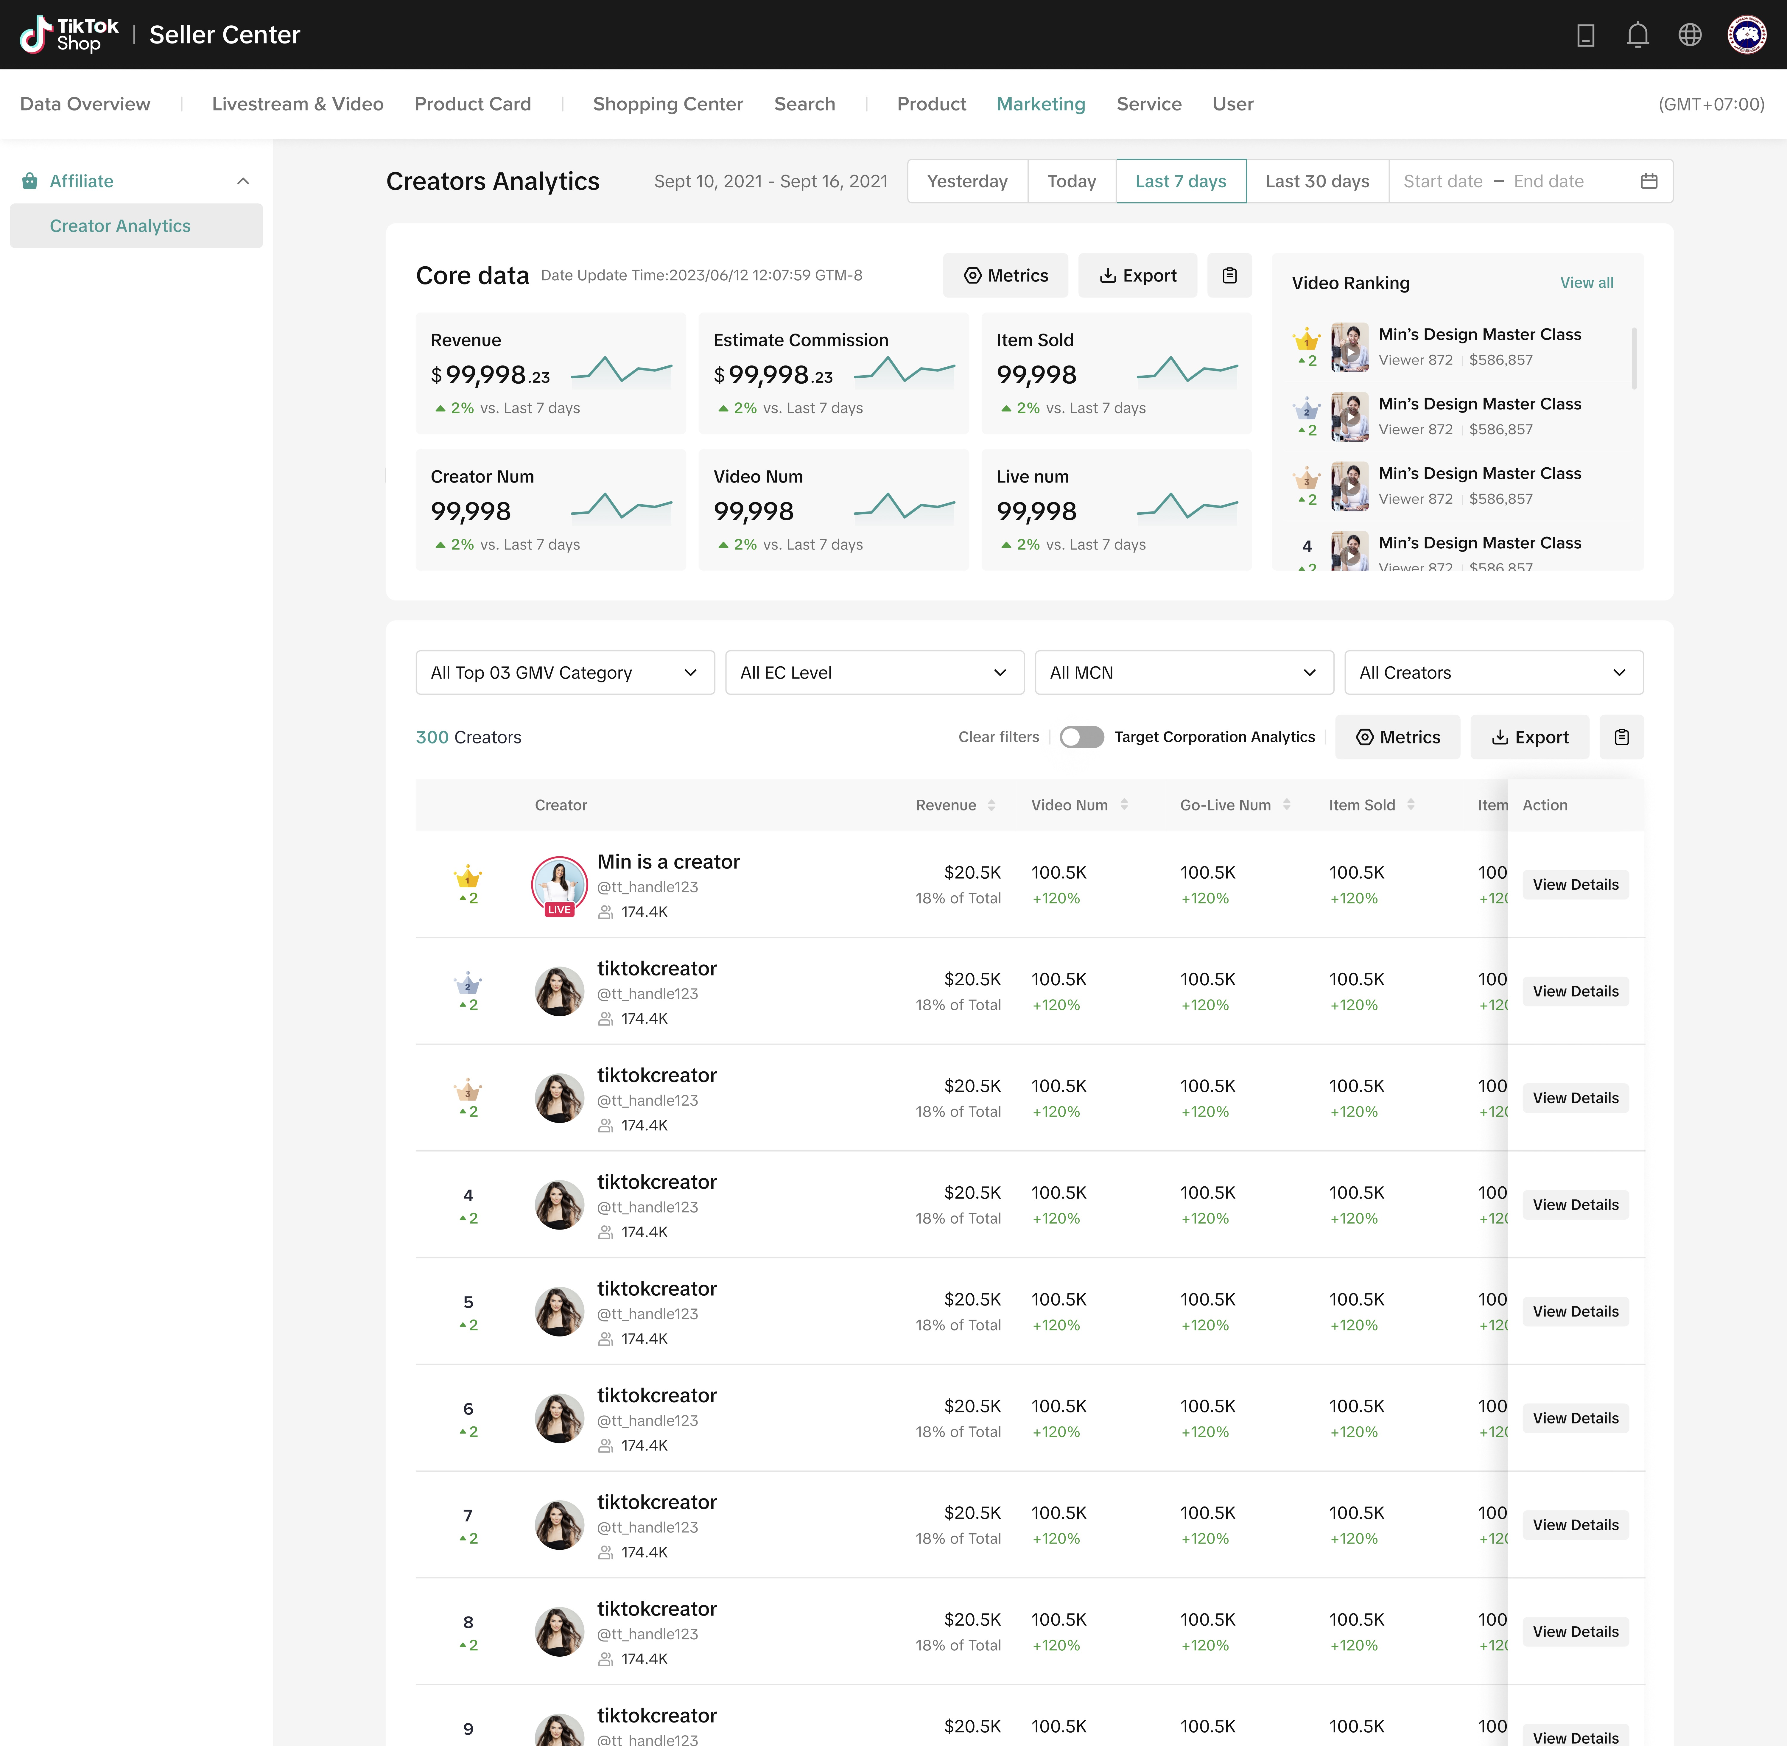The image size is (1787, 1746).
Task: Open the Product tab
Action: pos(932,105)
